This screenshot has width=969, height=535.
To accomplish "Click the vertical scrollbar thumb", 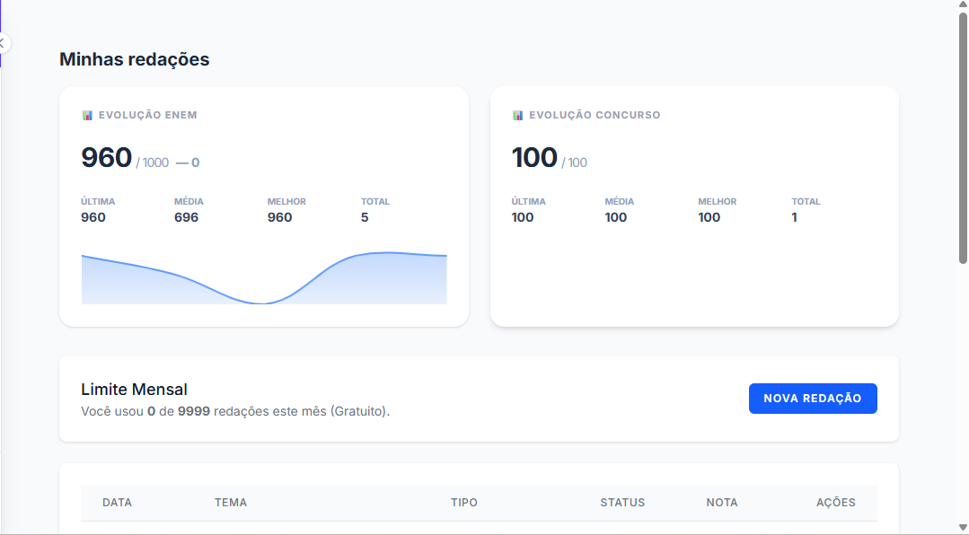I will click(963, 137).
